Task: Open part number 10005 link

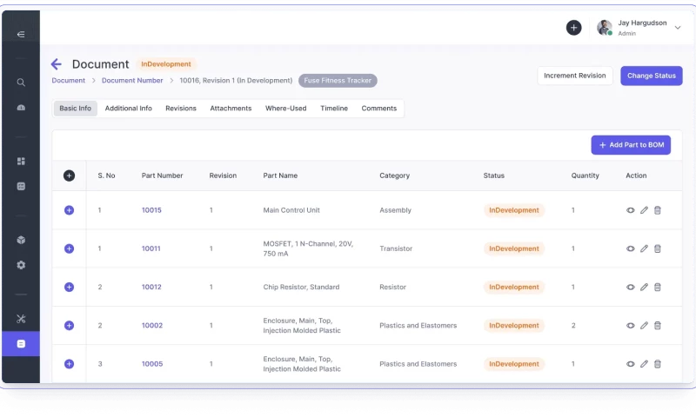Action: (x=151, y=364)
